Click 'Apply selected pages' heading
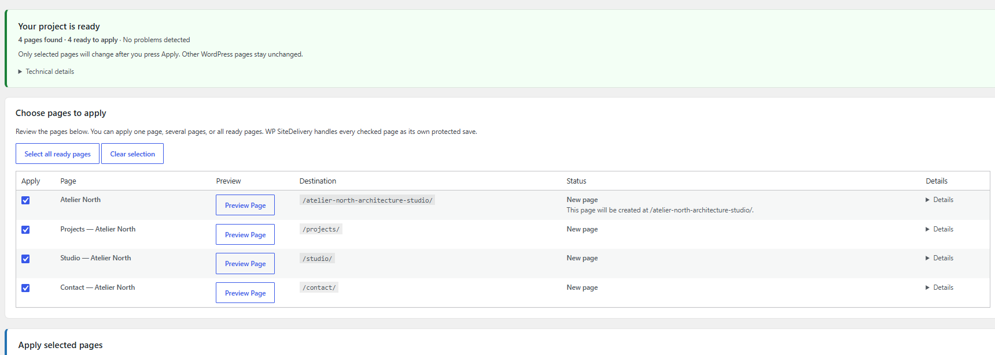 [60, 345]
